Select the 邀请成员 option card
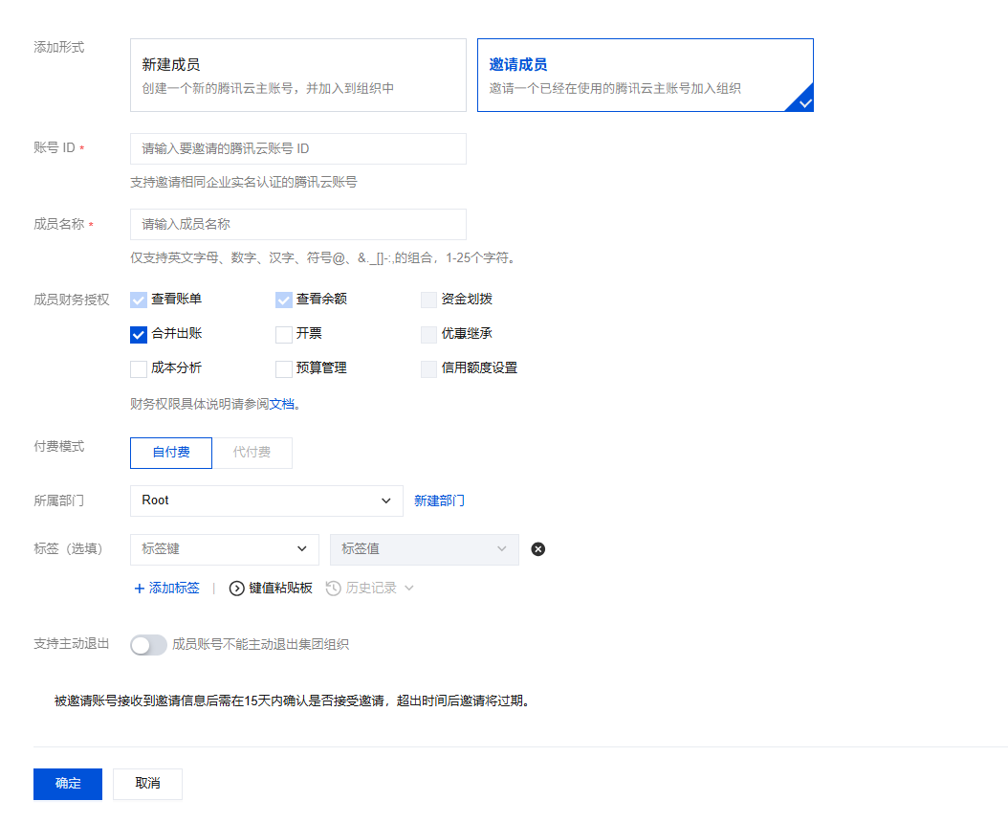 tap(645, 76)
